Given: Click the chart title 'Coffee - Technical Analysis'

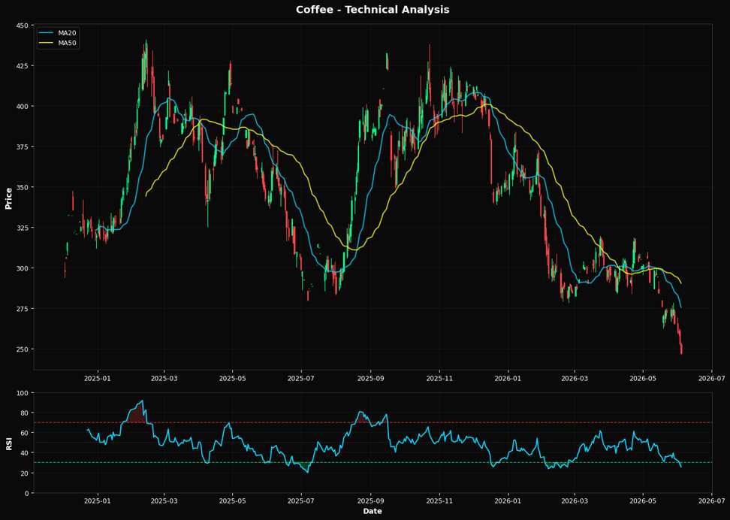Looking at the screenshot, I should (373, 9).
